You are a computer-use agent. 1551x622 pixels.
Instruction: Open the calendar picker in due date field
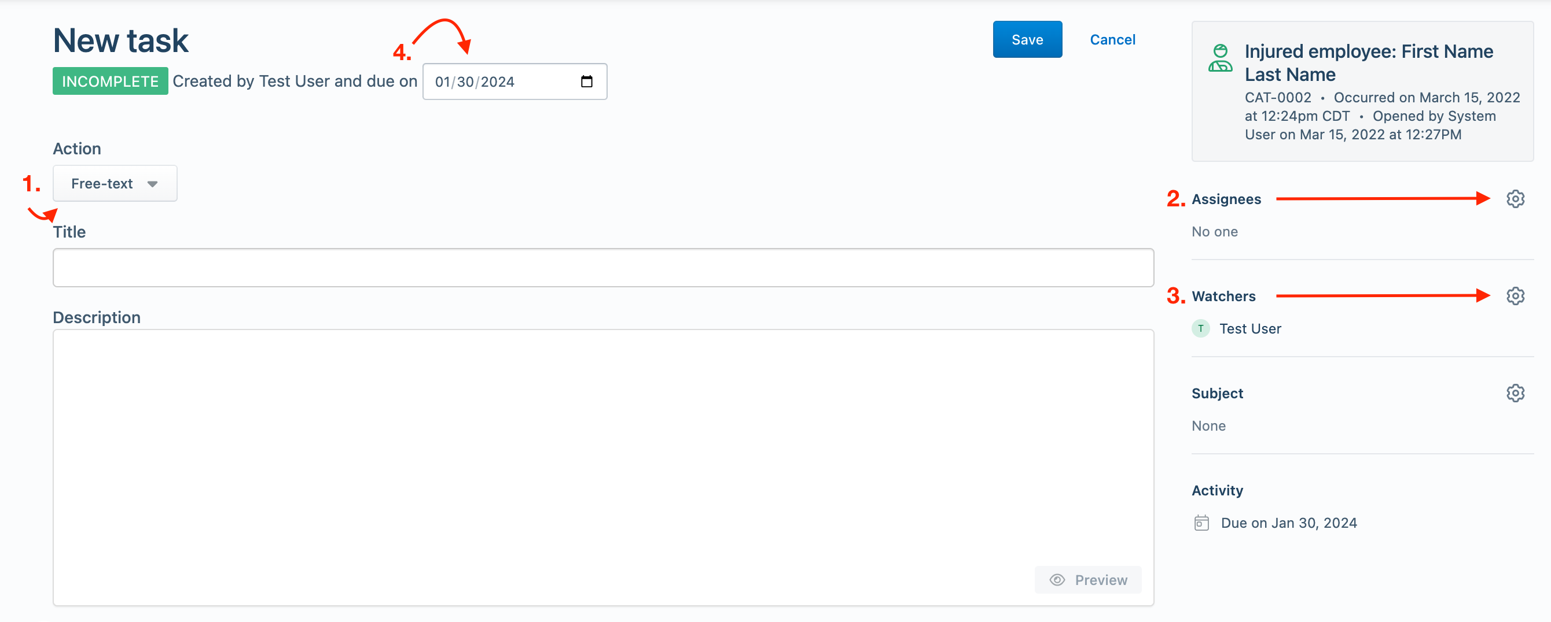[586, 82]
